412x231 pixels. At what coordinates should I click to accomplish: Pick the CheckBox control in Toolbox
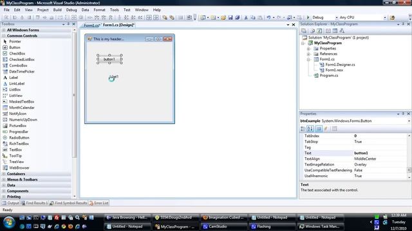pyautogui.click(x=17, y=53)
